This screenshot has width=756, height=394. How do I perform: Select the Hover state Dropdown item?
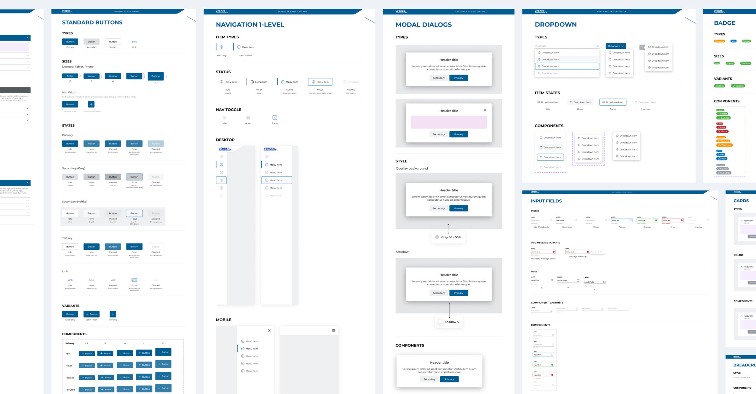(x=580, y=102)
